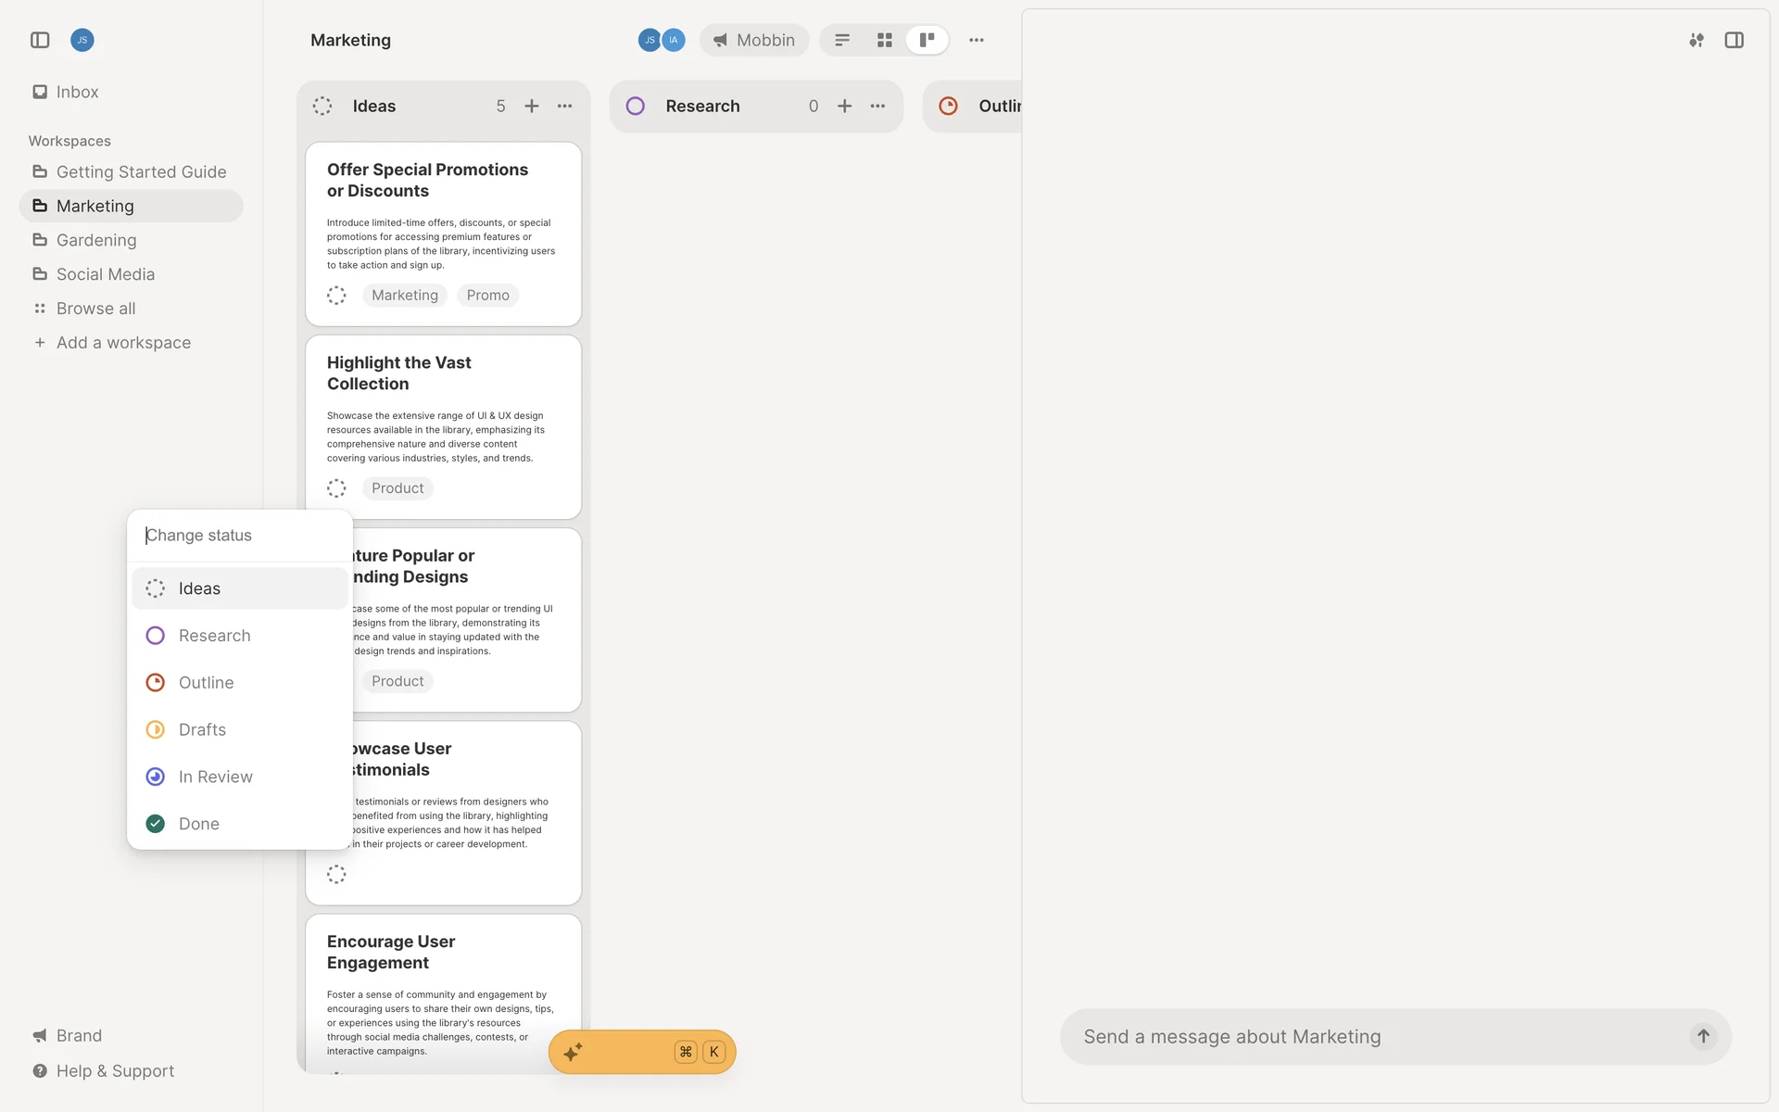Select Research in the status menu
This screenshot has width=1779, height=1112.
[214, 636]
